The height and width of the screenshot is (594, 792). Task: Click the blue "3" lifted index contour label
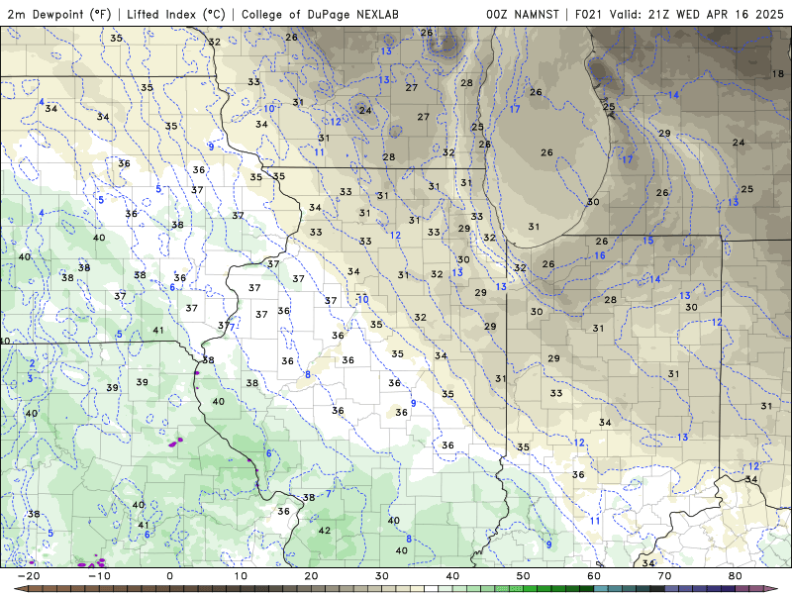click(x=30, y=379)
